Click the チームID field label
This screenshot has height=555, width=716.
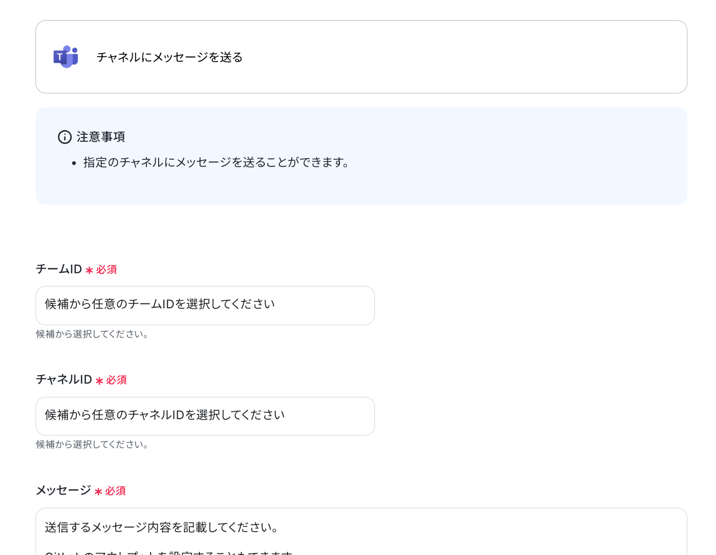tap(59, 269)
